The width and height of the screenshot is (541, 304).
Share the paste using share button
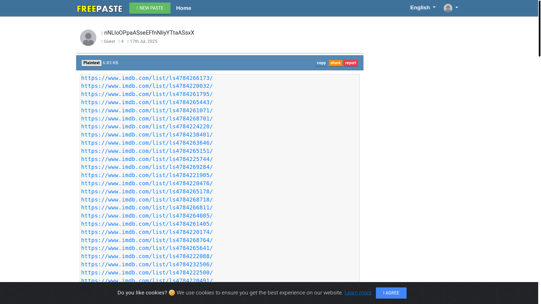click(x=335, y=63)
